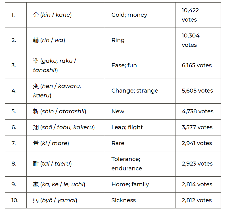Select the 家 (ka, ke / ie) entry
This screenshot has width=230, height=211.
[x=59, y=184]
